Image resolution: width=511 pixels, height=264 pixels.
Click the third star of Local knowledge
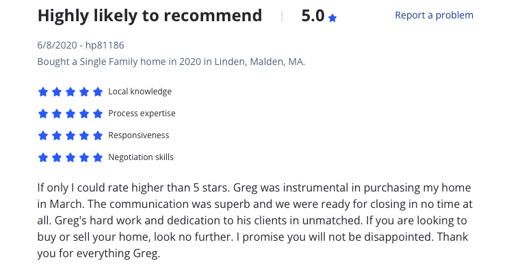pos(70,92)
